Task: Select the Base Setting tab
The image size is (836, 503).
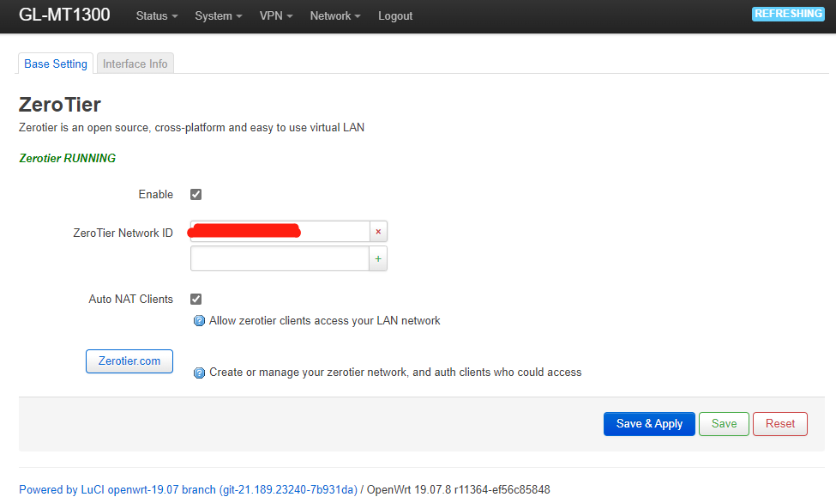Action: pos(56,64)
